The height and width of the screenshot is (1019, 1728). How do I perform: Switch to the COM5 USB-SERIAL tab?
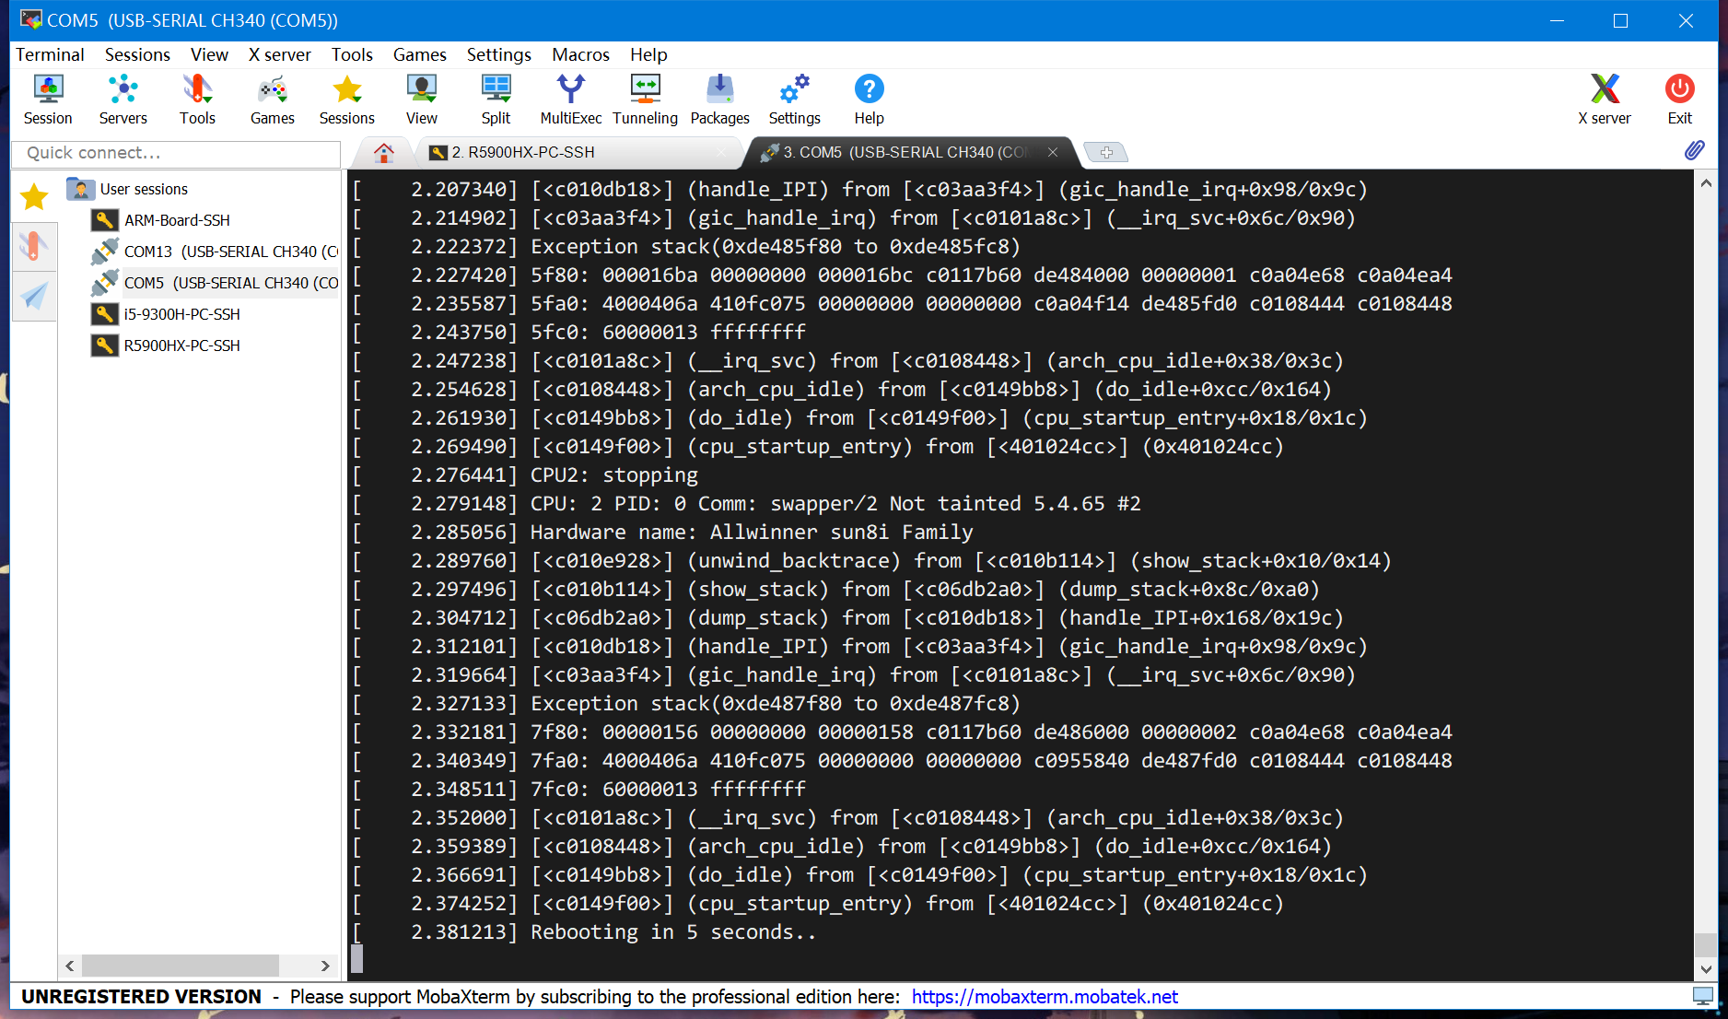912,152
